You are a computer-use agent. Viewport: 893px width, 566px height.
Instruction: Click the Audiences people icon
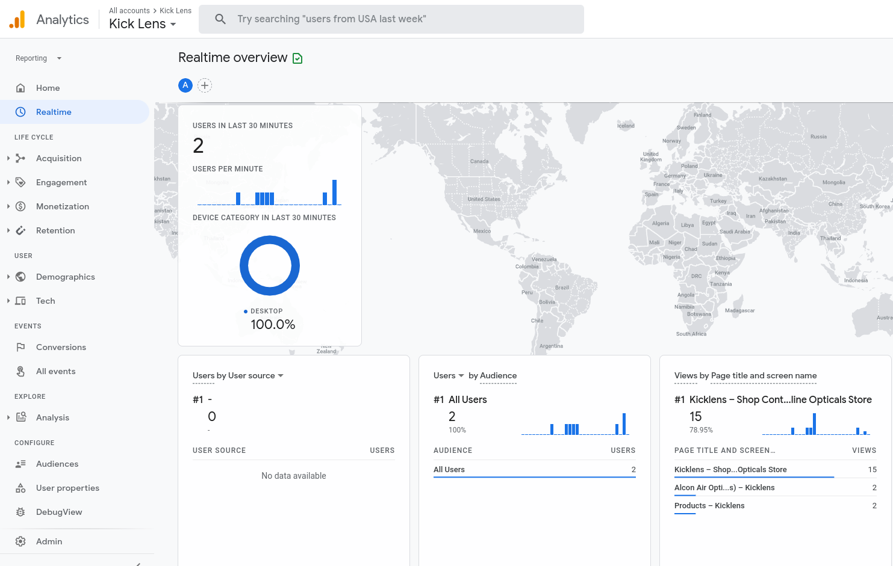20,464
